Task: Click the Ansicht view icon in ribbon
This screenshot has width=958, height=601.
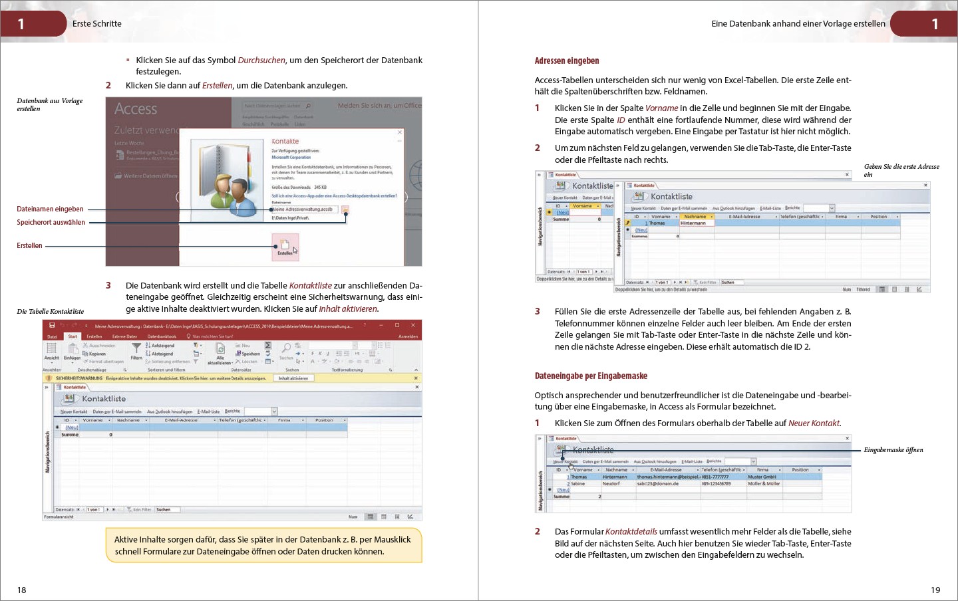Action: click(51, 348)
